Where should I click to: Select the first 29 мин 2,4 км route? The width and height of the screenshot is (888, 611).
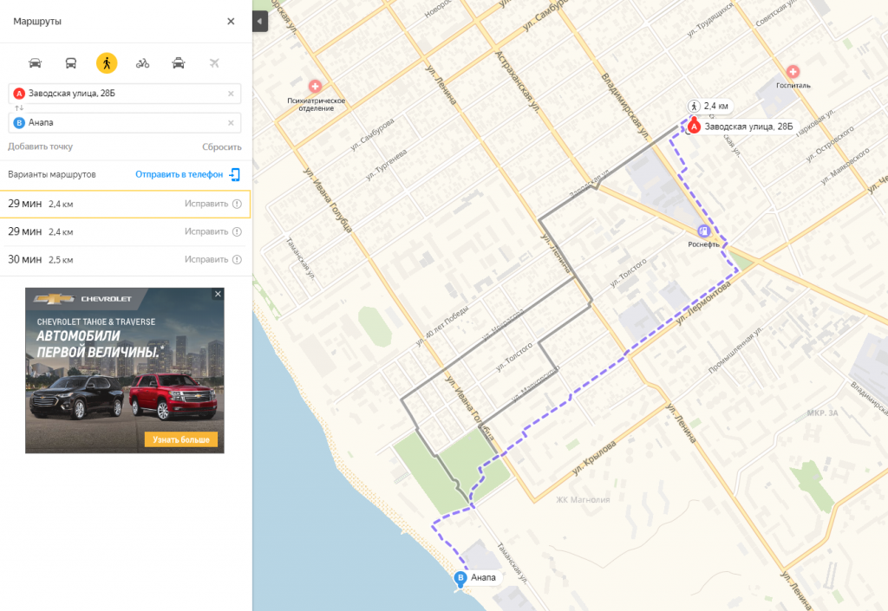[x=125, y=204]
